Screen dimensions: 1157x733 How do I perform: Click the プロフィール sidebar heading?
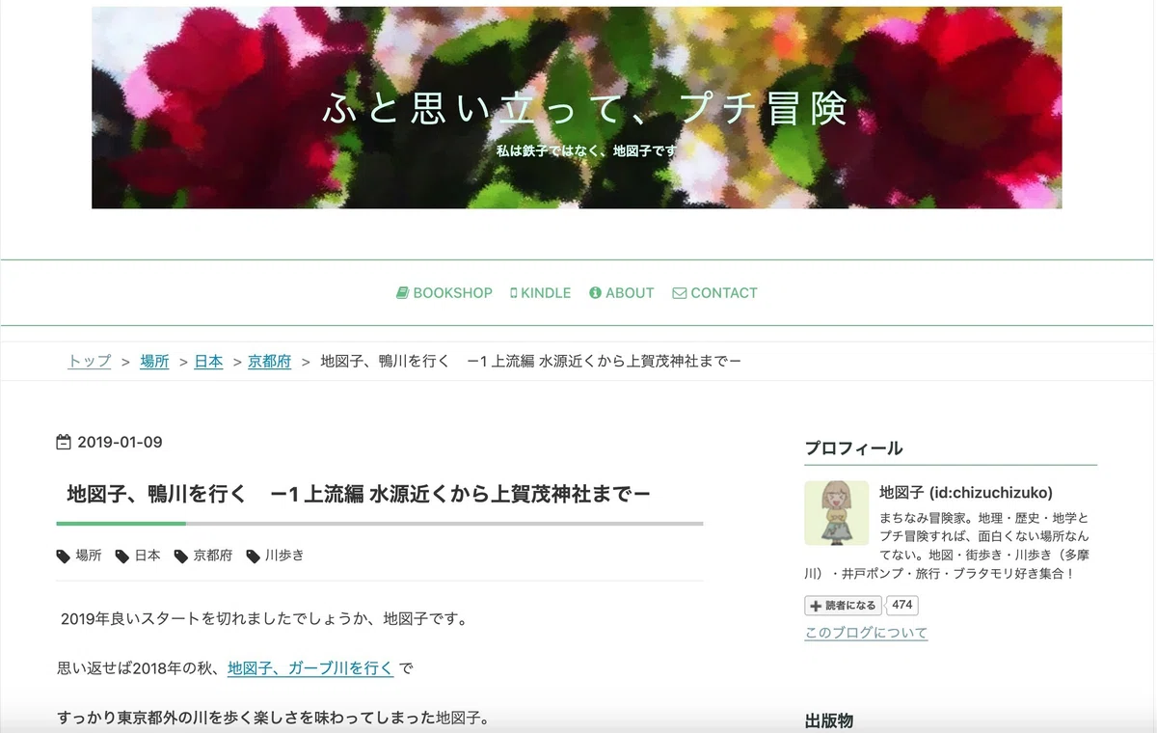[x=854, y=448]
